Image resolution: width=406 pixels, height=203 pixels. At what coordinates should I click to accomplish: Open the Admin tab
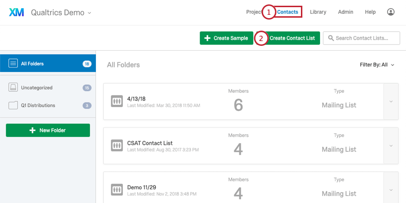(345, 12)
